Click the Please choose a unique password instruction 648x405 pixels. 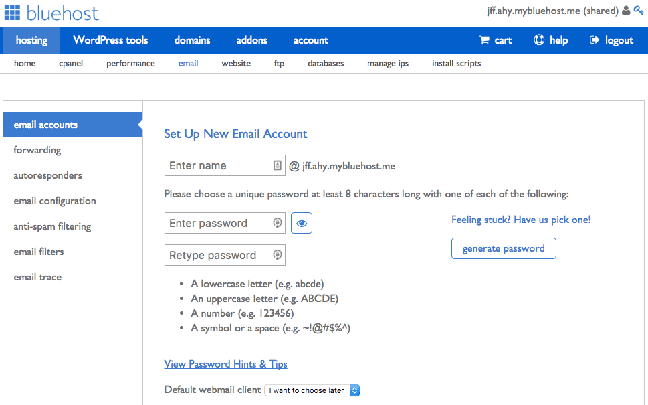click(x=366, y=194)
